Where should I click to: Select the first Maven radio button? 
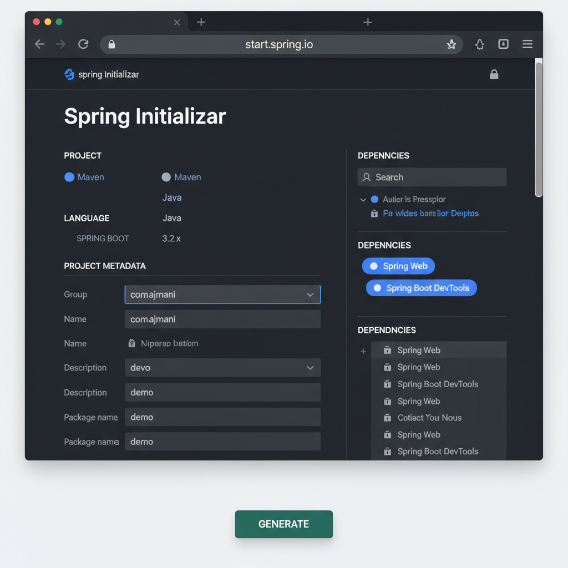coord(69,177)
